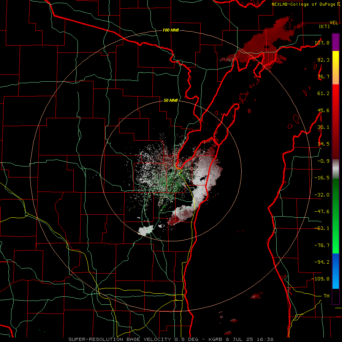Screen dimensions: 342x342
Task: Select the -32.0 velocity scale value
Action: tap(322, 195)
